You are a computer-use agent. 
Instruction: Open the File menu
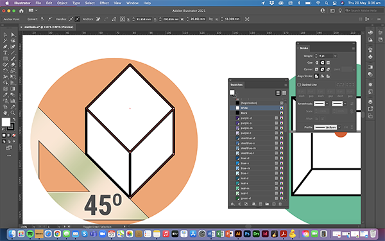[38, 3]
